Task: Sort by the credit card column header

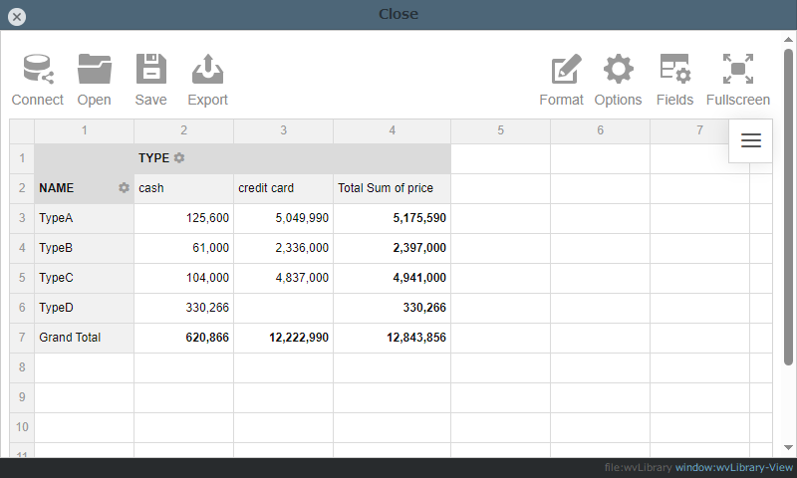Action: coord(283,188)
